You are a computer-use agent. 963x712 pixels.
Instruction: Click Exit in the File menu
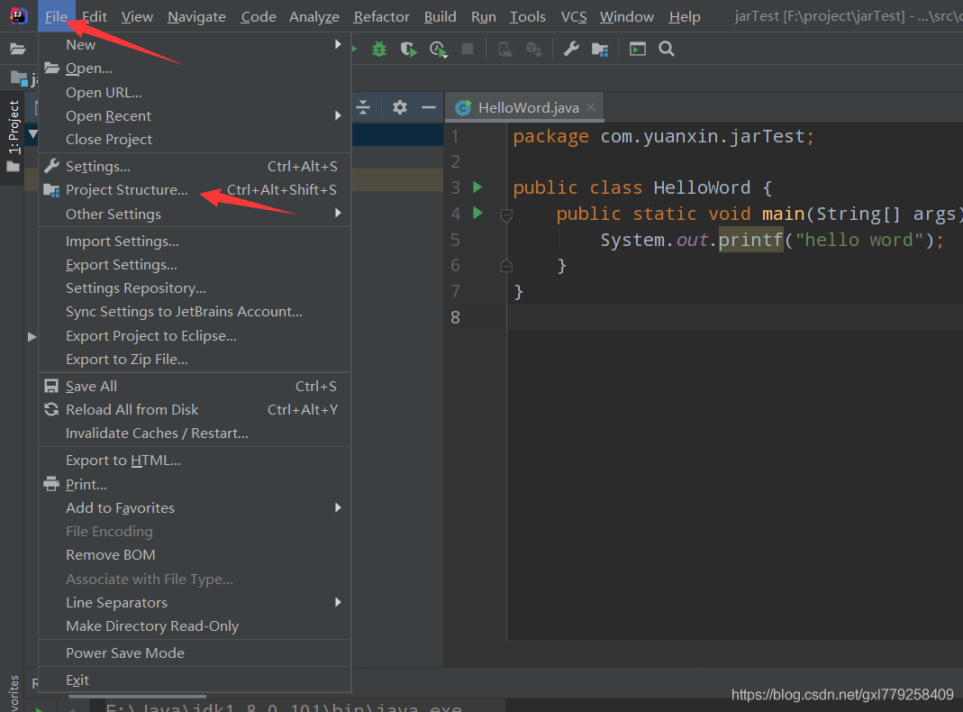[77, 680]
